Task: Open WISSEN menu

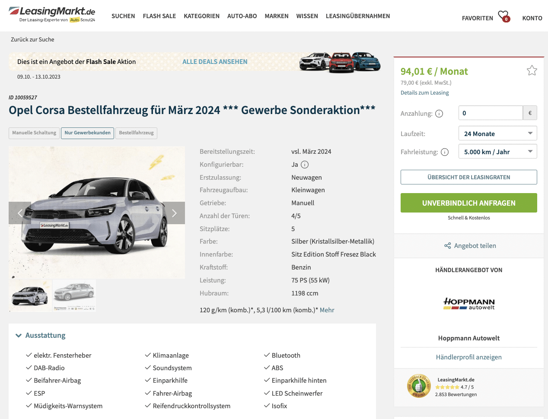Action: click(x=307, y=16)
